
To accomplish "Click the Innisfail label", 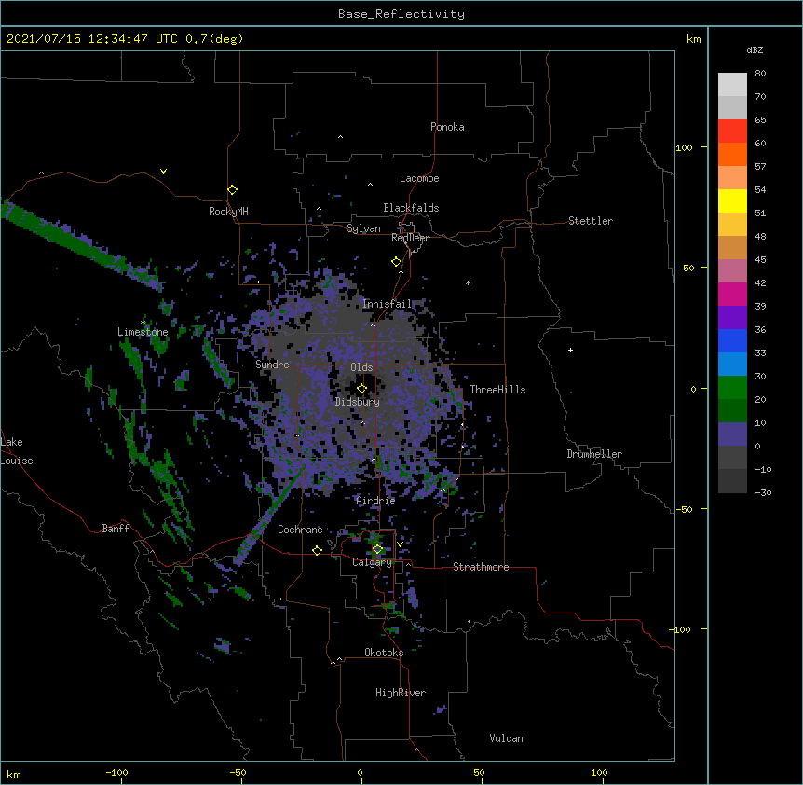I will [387, 304].
